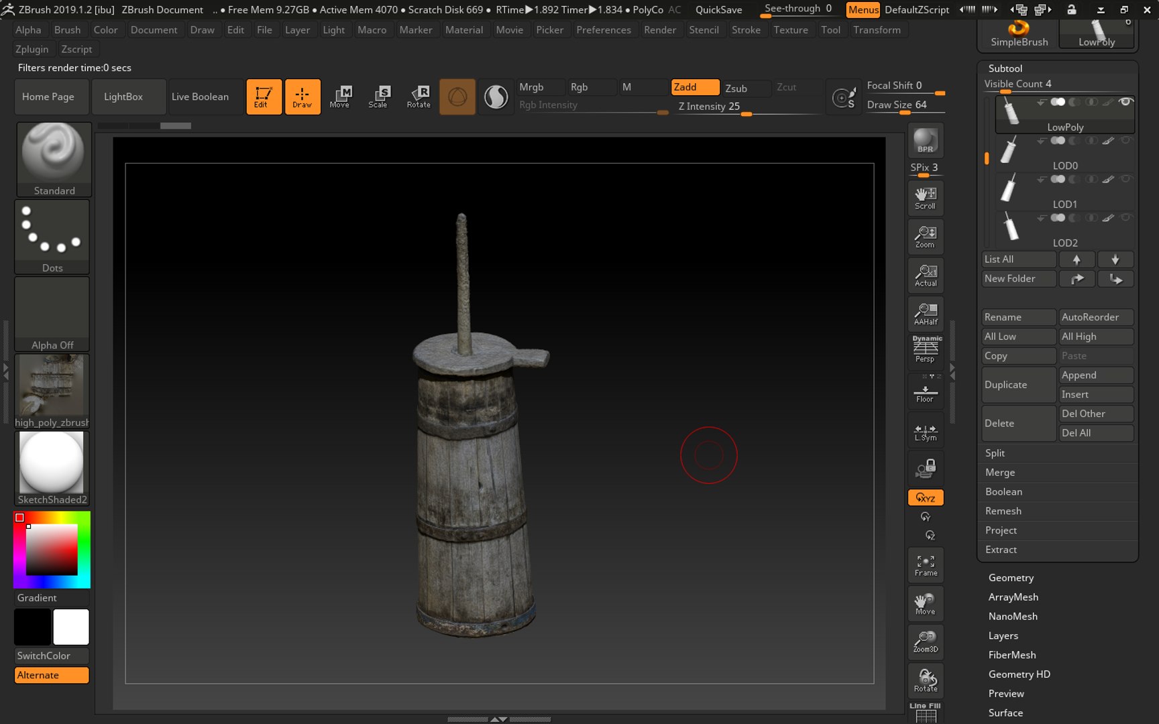Screen dimensions: 1159x724
Task: Expand the Geometry subpalette
Action: click(1011, 578)
